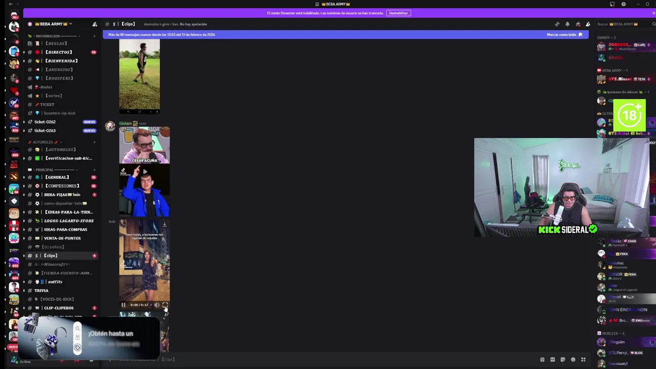Image resolution: width=656 pixels, height=369 pixels.
Task: Open the sticker picker in message bar
Action: coord(563,359)
